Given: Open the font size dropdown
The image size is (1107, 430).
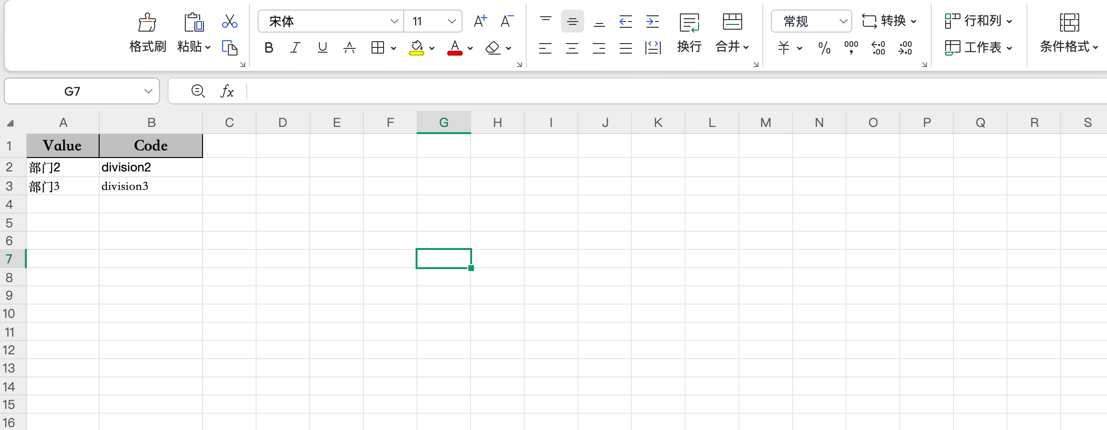Looking at the screenshot, I should click(452, 21).
